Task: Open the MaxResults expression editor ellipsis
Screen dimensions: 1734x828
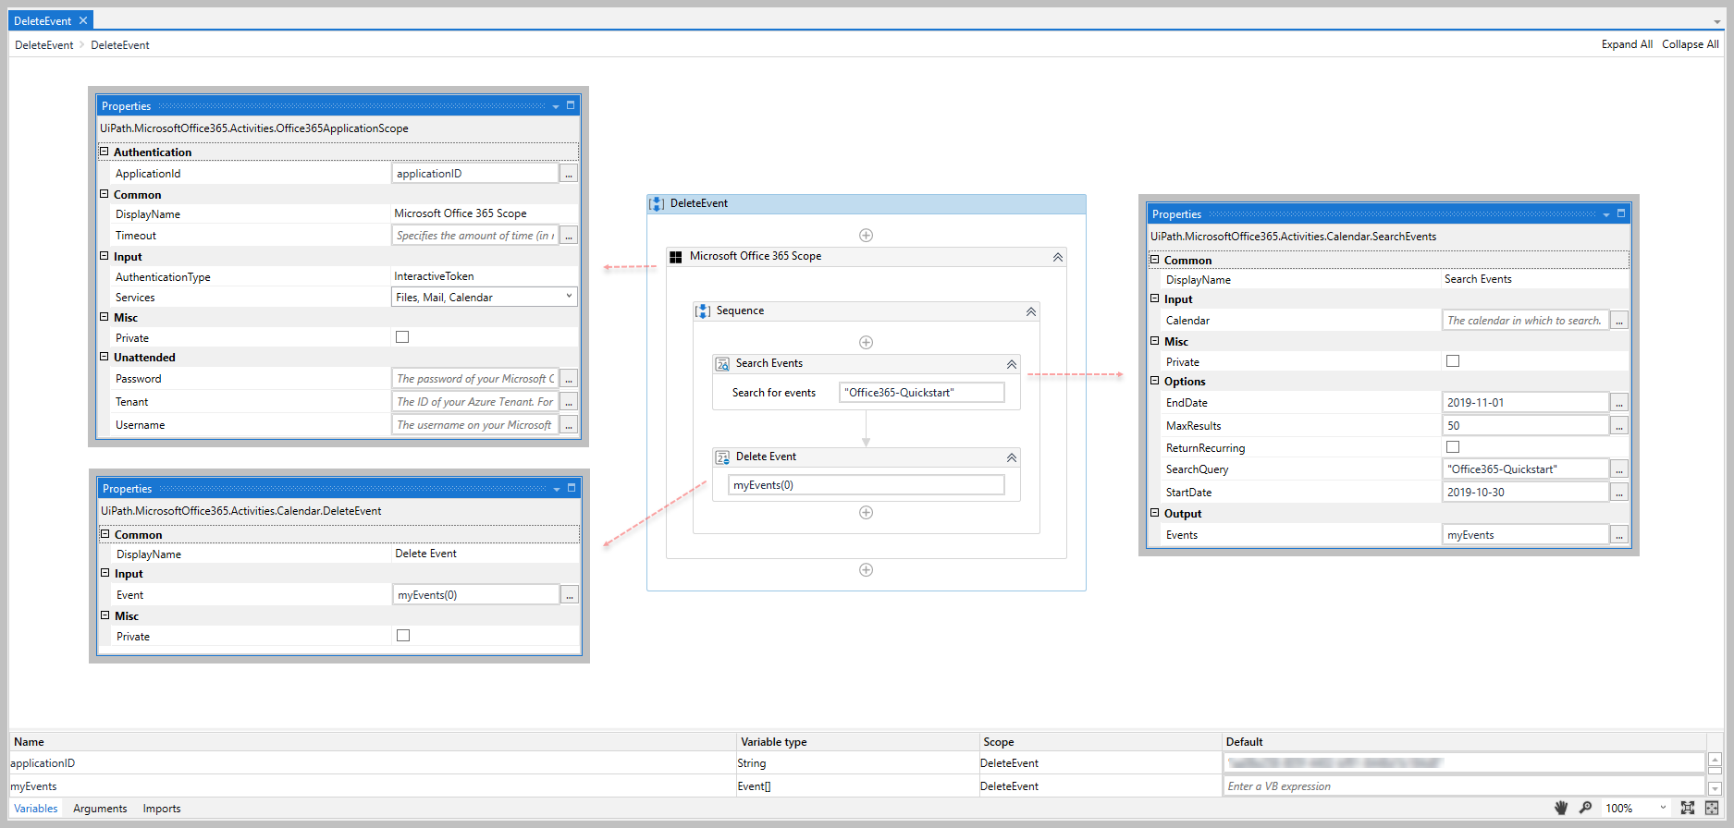Action: (1619, 426)
